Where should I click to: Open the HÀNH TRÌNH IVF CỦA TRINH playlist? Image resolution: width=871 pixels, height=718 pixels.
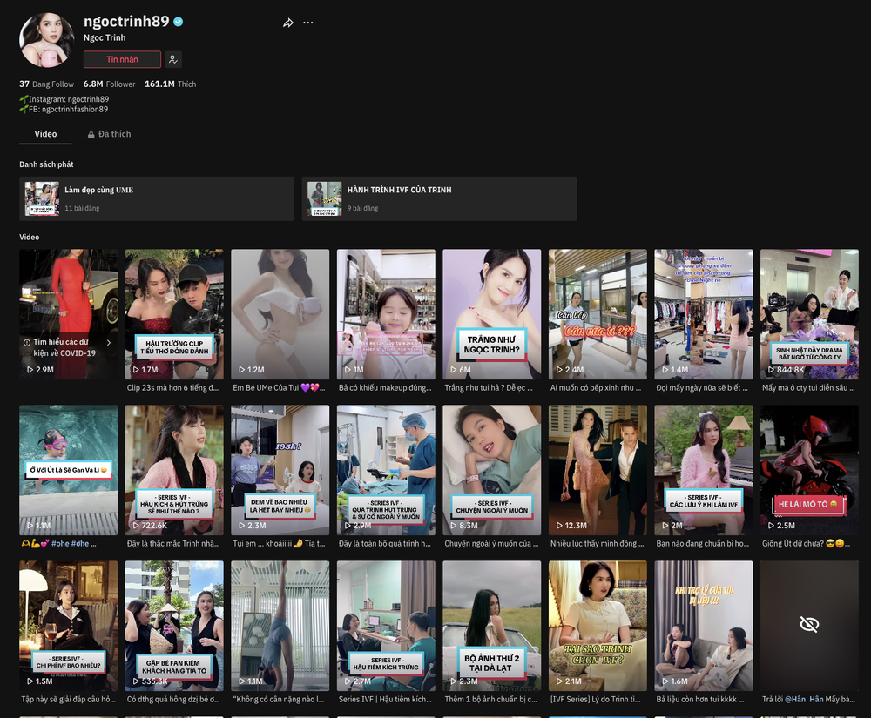coord(439,198)
